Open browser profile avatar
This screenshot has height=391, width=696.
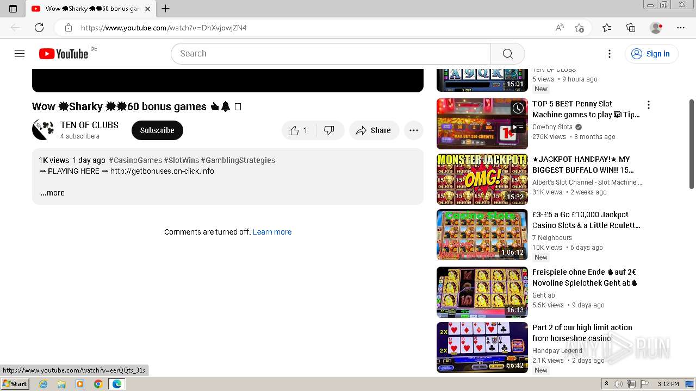tap(656, 28)
